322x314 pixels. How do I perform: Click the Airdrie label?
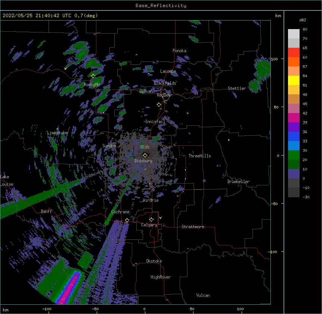click(151, 200)
